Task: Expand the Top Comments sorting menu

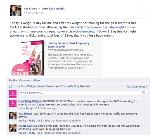Action: coord(137,87)
